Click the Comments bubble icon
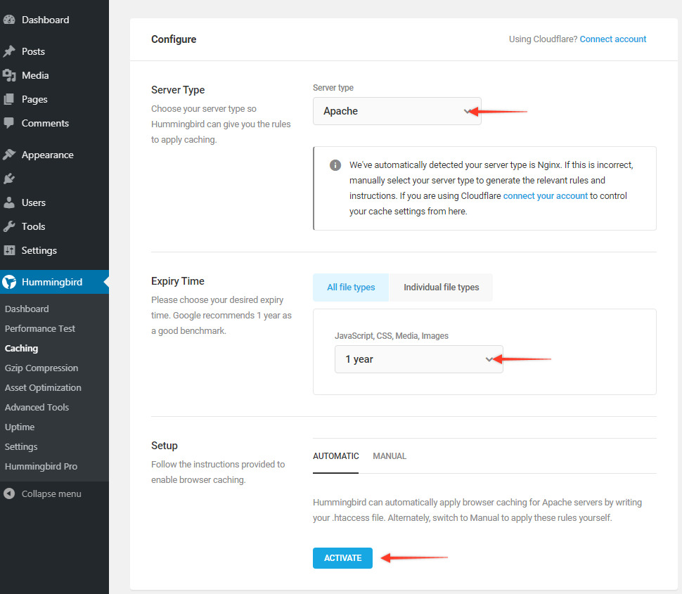 9,123
